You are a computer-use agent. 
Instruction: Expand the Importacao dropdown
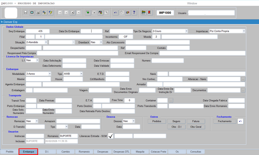tap(243, 31)
